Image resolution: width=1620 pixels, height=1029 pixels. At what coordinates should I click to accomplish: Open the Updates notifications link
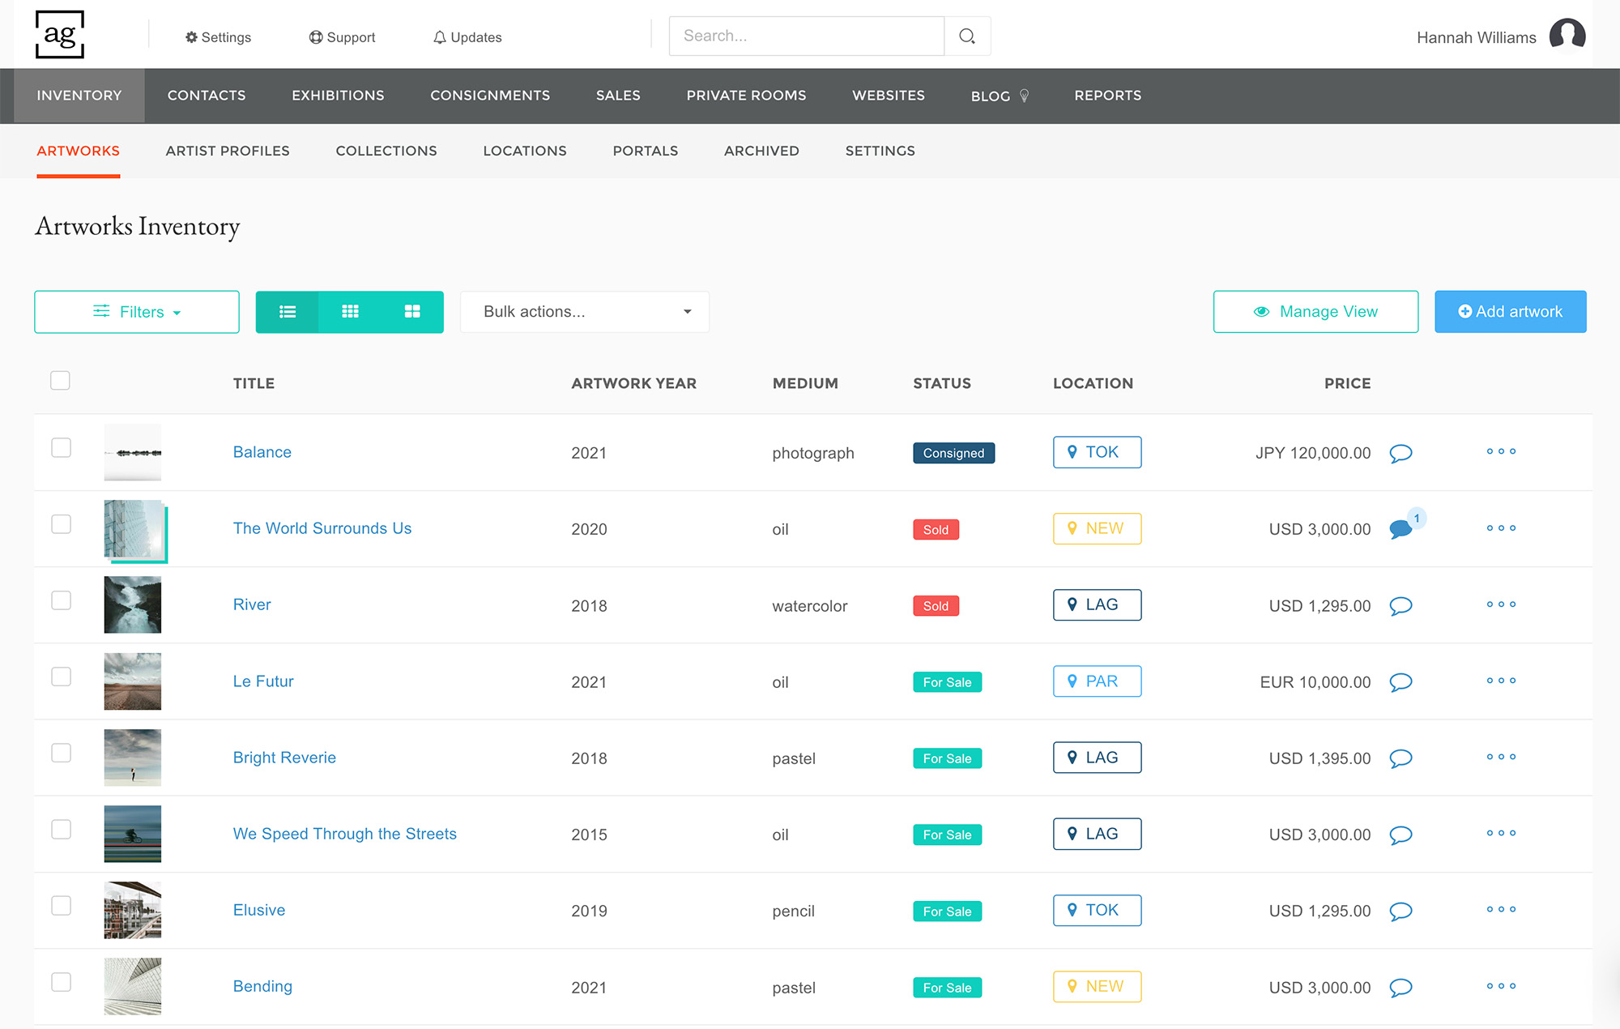(x=467, y=37)
